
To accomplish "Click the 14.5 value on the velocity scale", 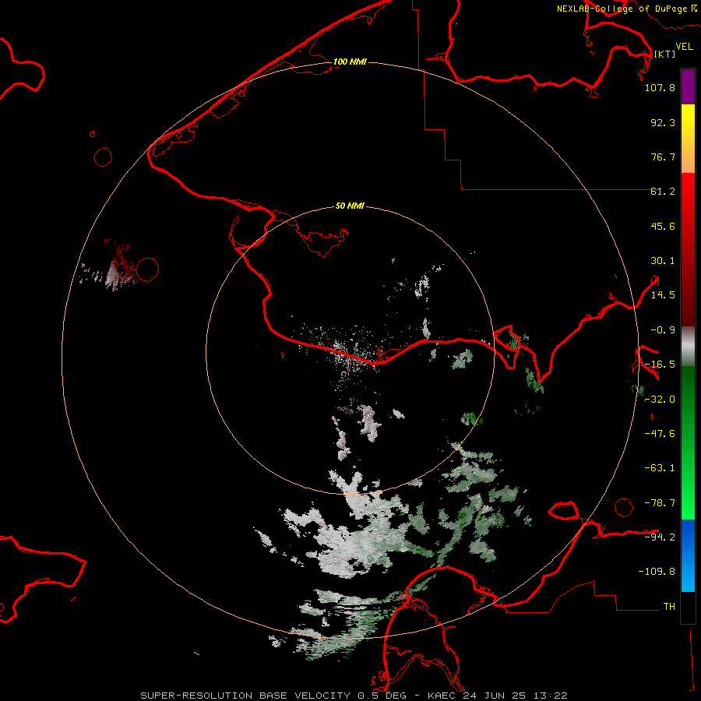I will click(x=663, y=295).
